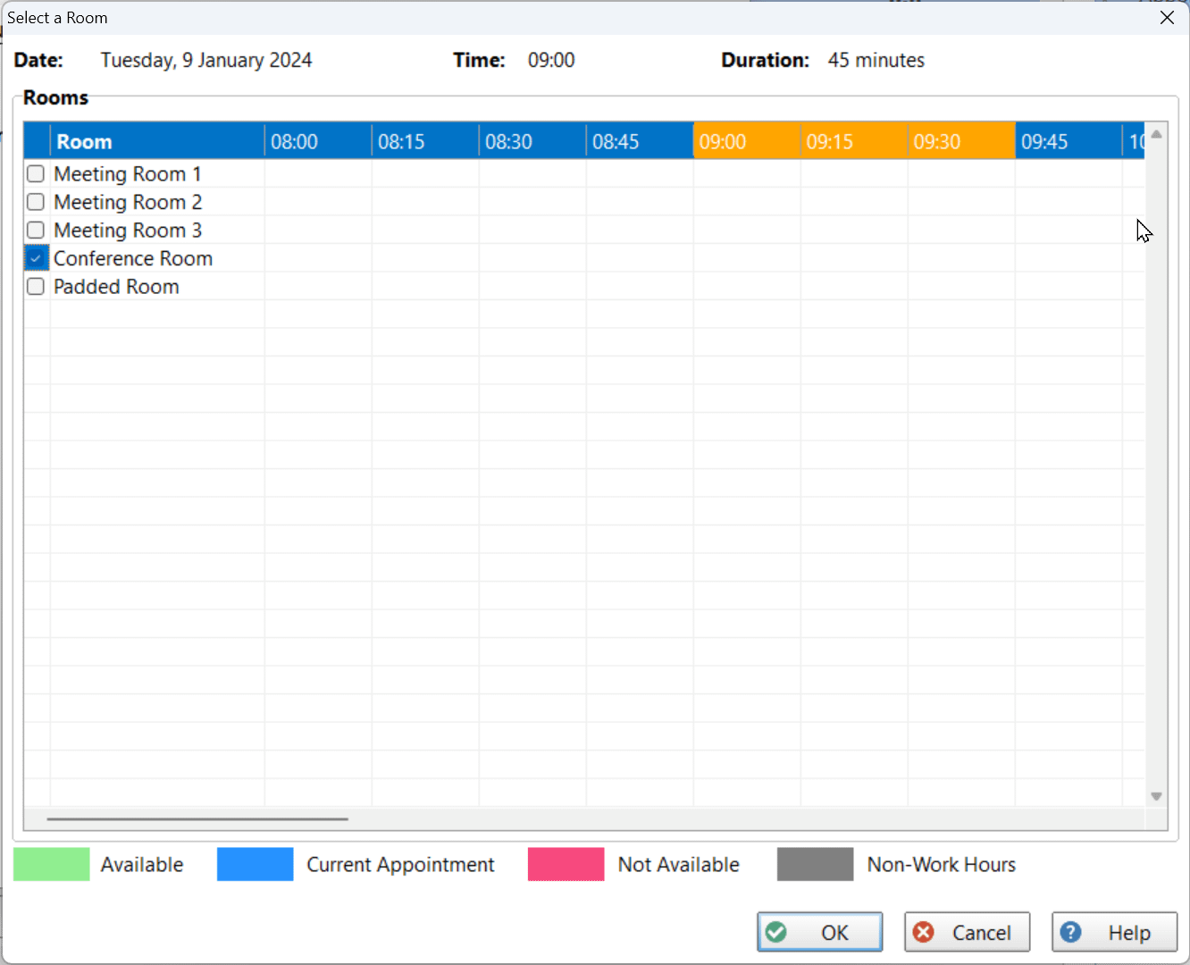This screenshot has width=1190, height=965.
Task: Click the 08:30 time column header
Action: pos(532,141)
